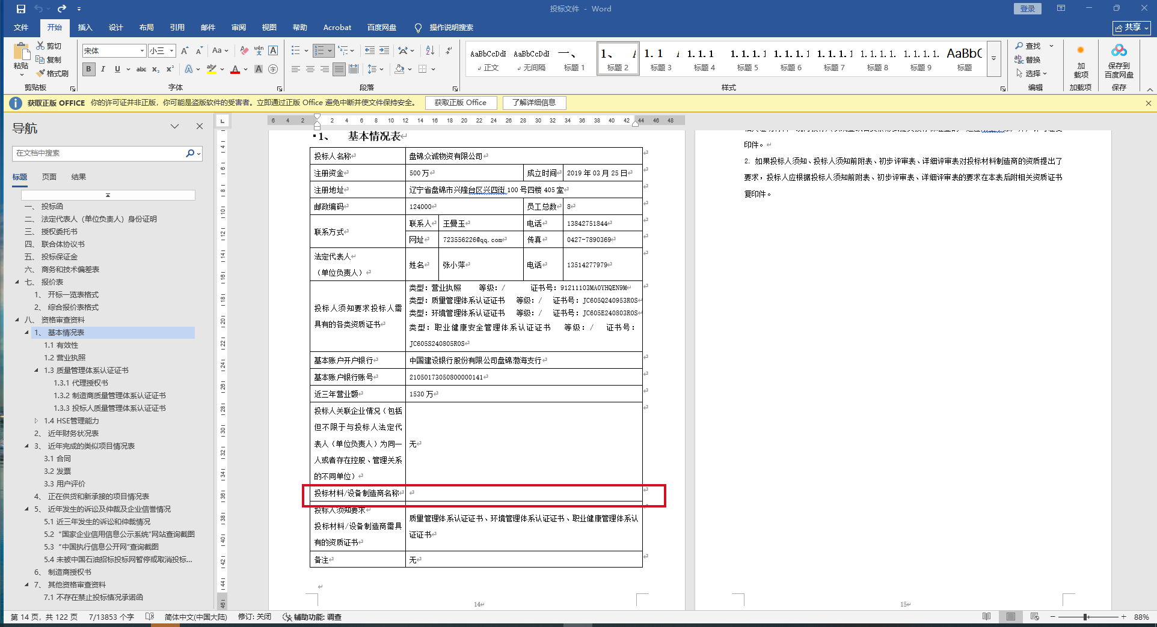Switch to Web Layout view in status bar
The width and height of the screenshot is (1157, 627).
(1034, 617)
